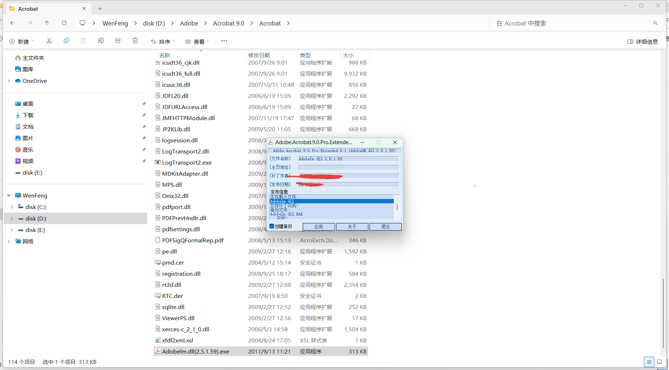669x370 pixels.
Task: Switch to details list view icon in status bar
Action: click(x=649, y=362)
